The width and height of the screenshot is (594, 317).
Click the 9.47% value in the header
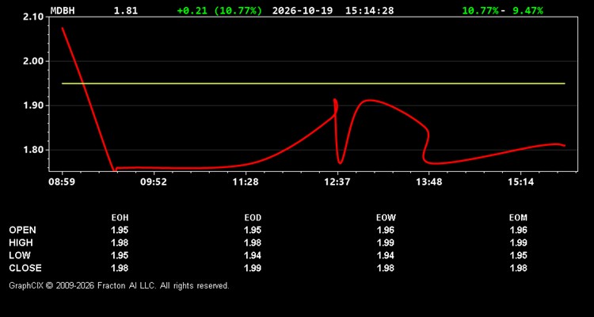coord(527,11)
